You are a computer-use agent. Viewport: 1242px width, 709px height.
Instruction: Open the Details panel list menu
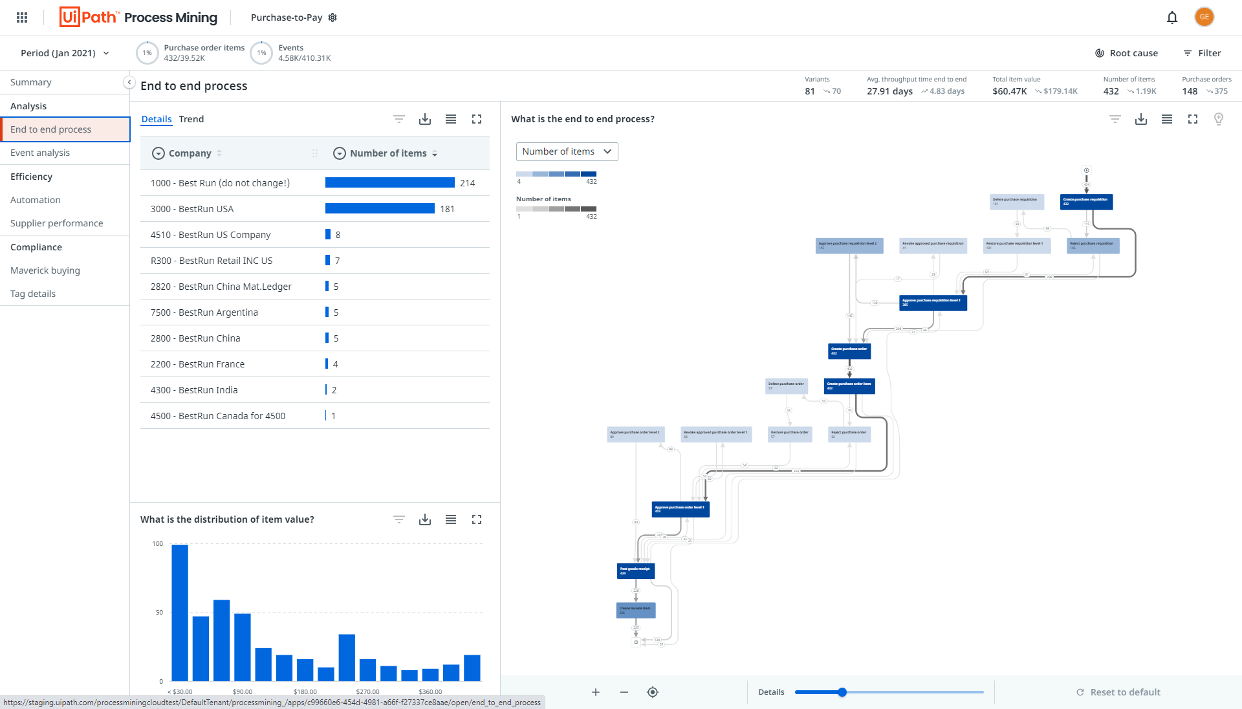pos(451,119)
